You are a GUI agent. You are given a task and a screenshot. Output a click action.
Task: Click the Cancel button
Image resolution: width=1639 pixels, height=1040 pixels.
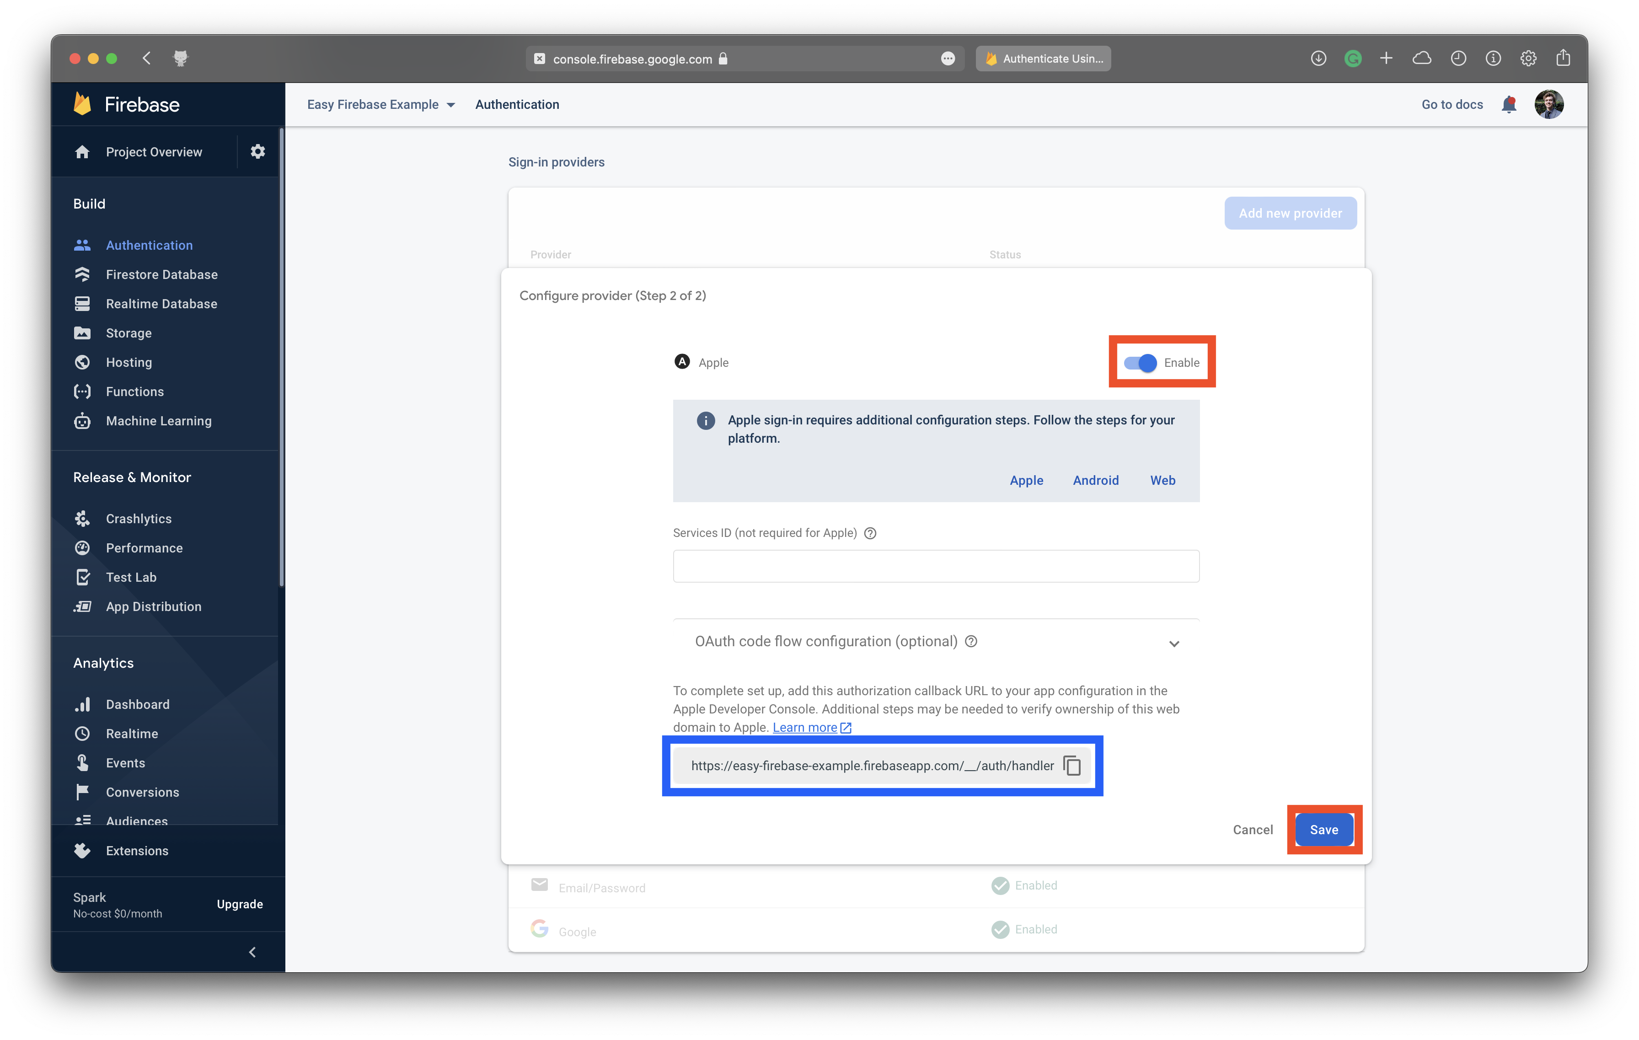coord(1253,830)
